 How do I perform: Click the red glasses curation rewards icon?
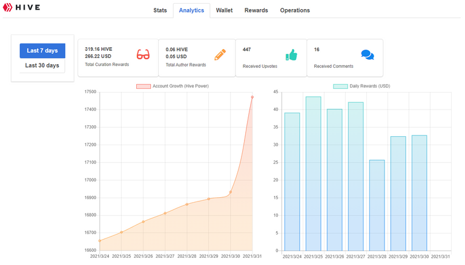(143, 54)
